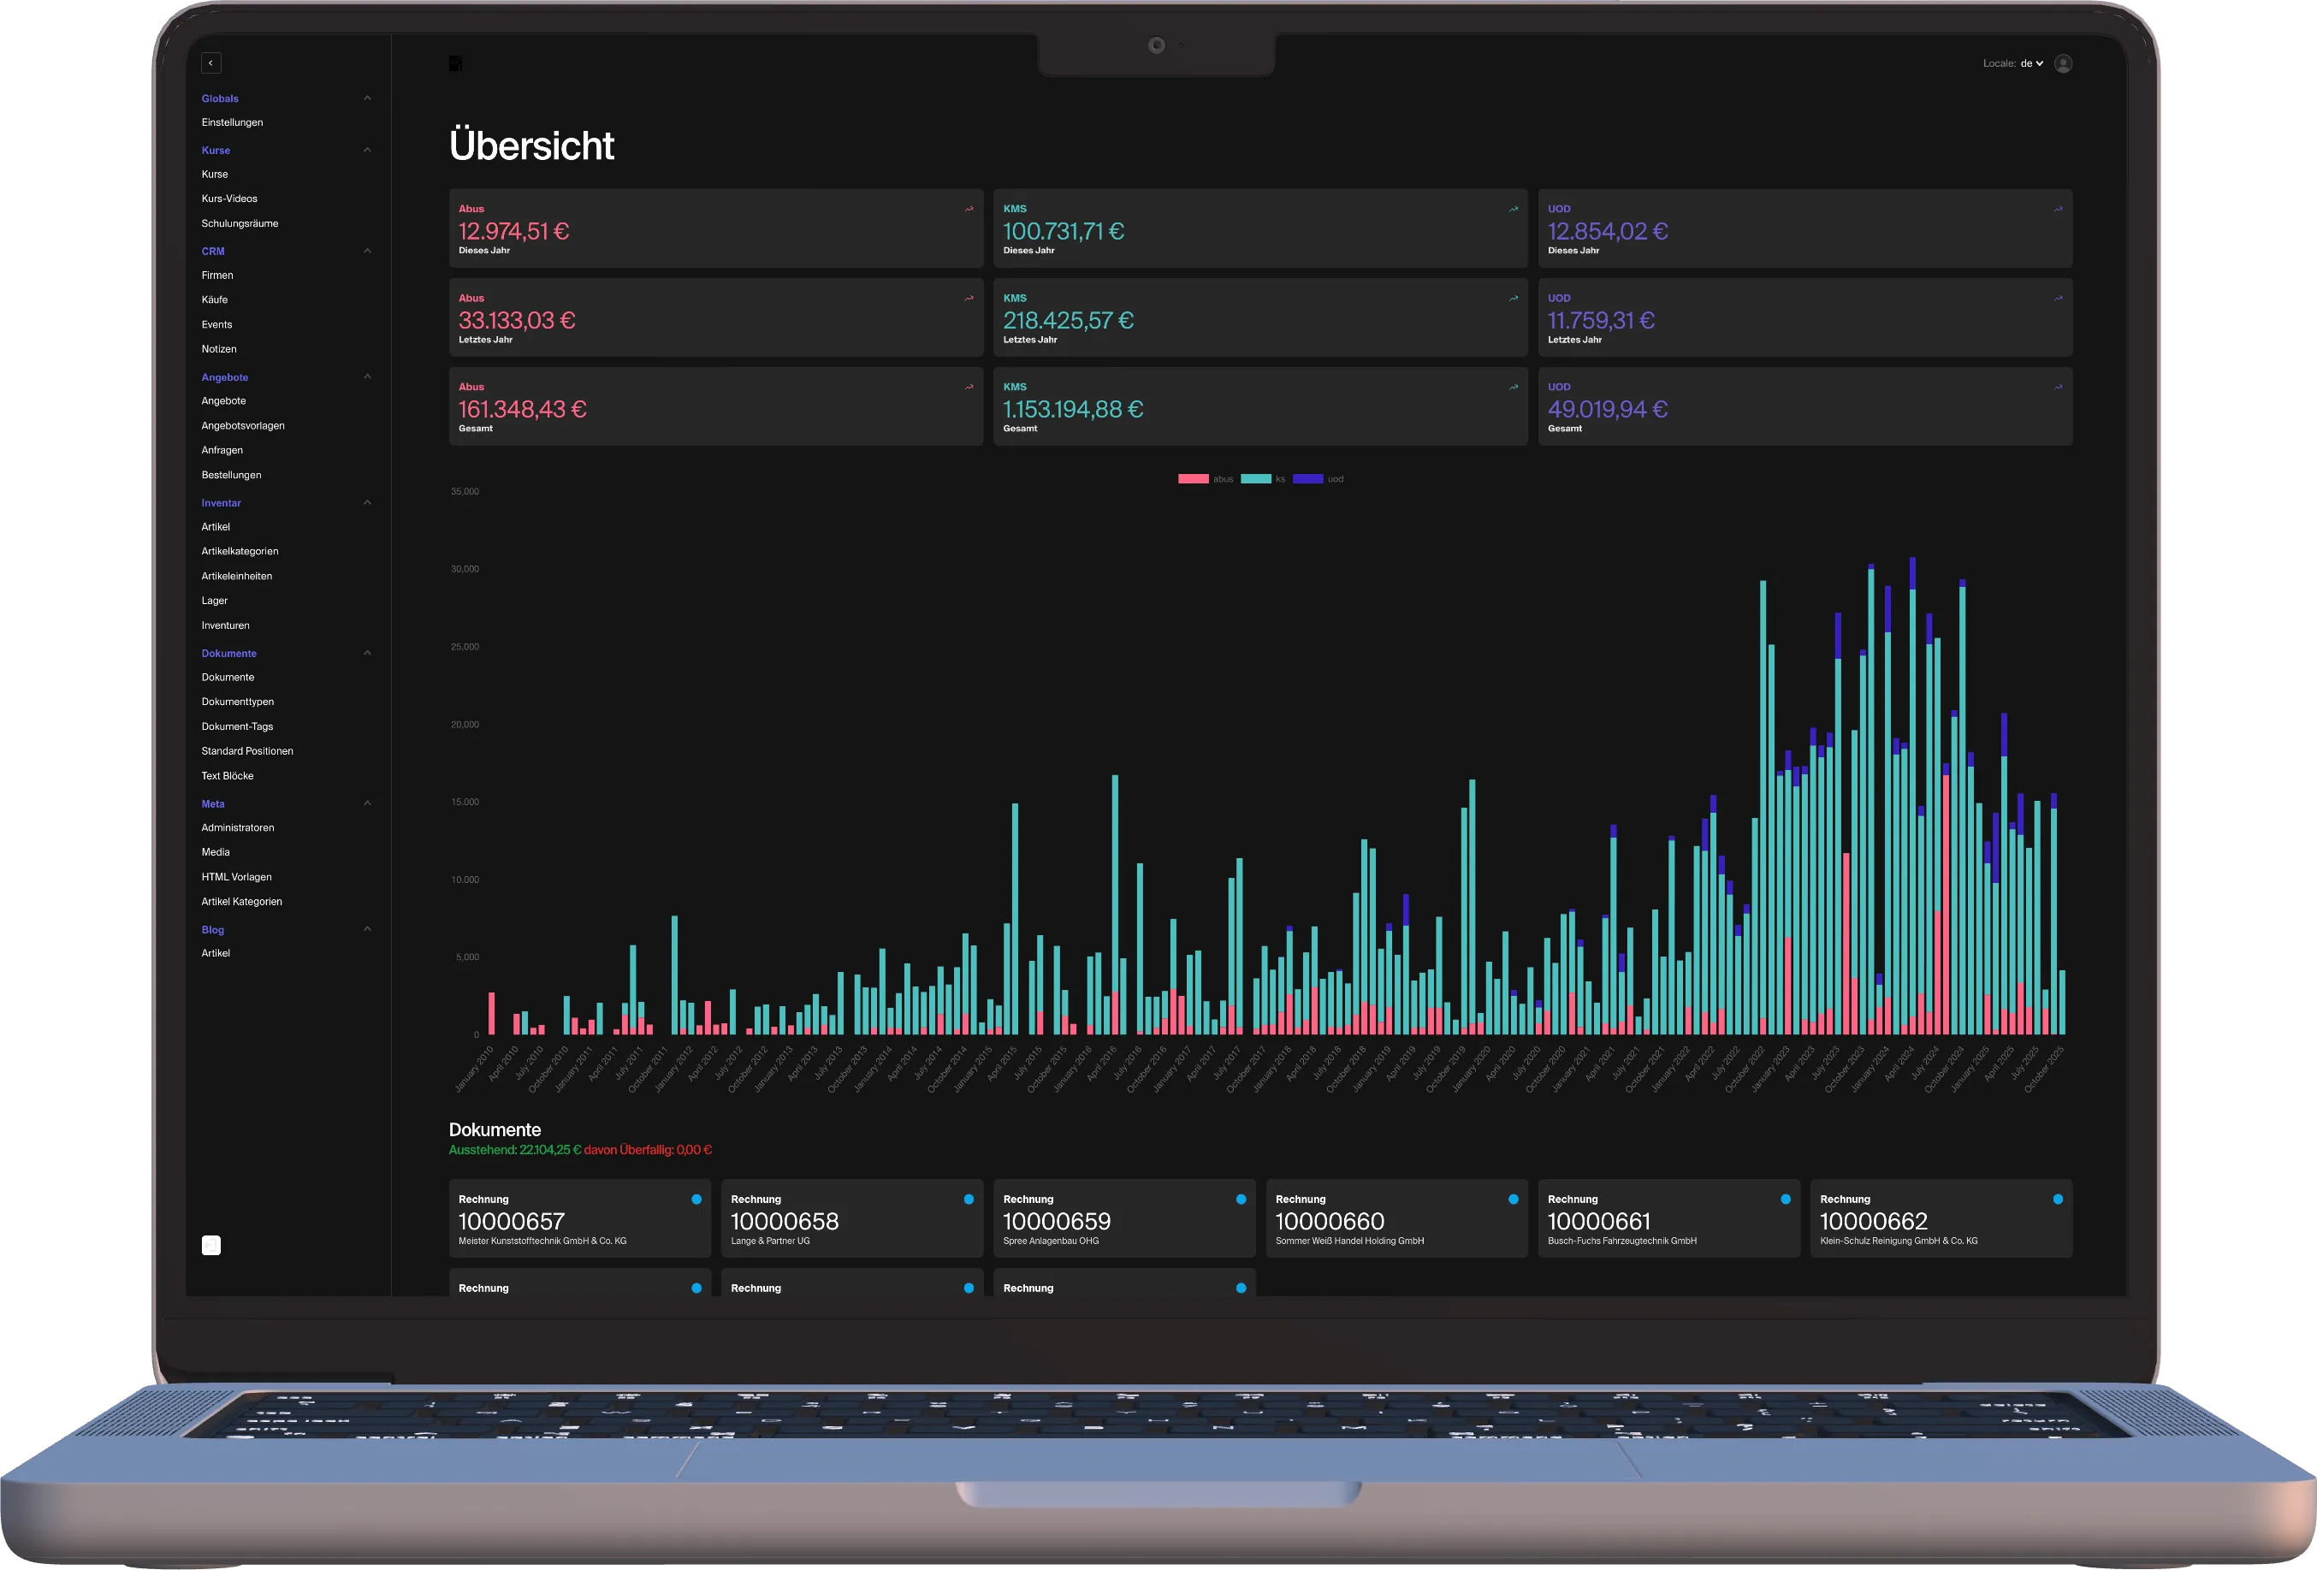Toggle the uod legend swatch
Screen dimensions: 2317x1570
pyautogui.click(x=1307, y=479)
